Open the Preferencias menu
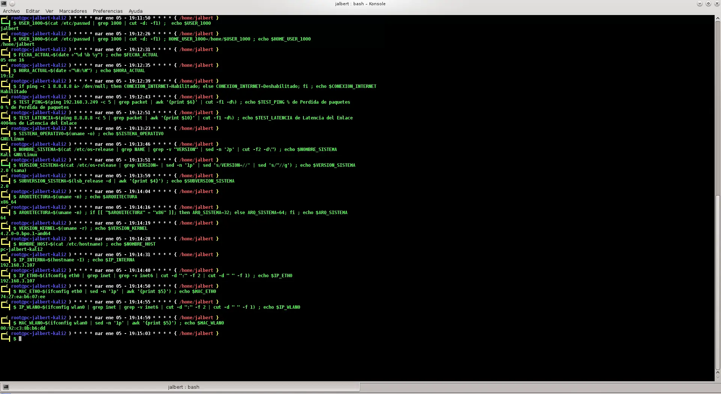The height and width of the screenshot is (394, 721). 108,11
